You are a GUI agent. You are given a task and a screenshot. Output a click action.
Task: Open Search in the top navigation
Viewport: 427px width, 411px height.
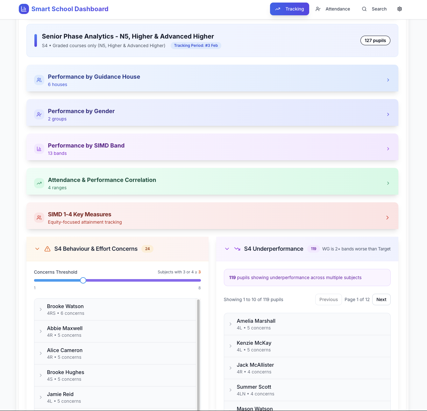tap(374, 9)
